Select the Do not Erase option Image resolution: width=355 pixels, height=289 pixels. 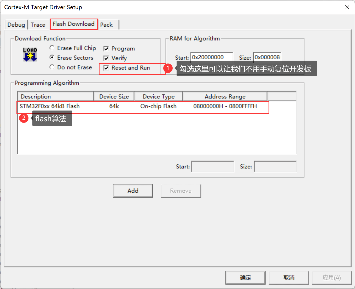point(52,67)
